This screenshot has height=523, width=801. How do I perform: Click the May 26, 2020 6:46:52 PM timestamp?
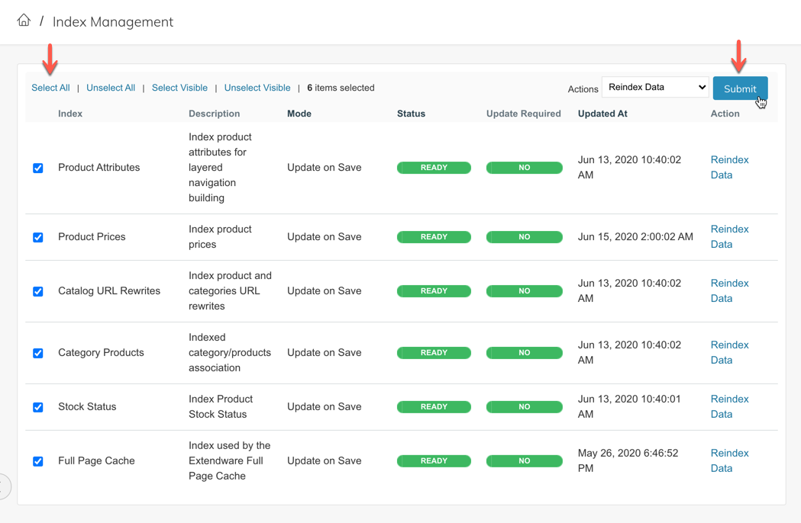click(628, 460)
